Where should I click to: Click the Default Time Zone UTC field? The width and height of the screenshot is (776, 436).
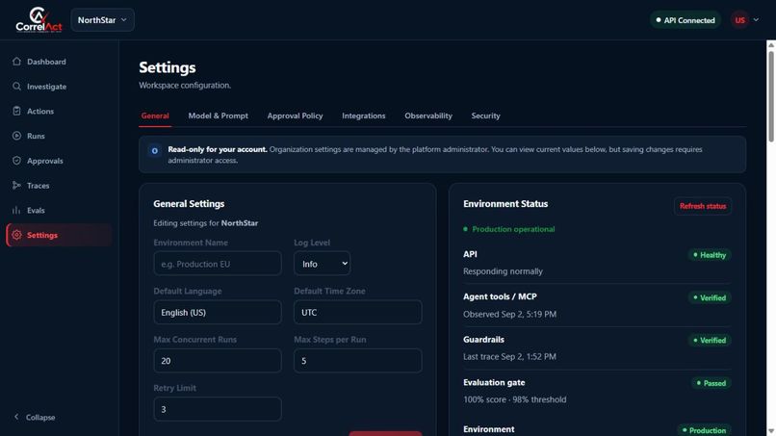358,312
